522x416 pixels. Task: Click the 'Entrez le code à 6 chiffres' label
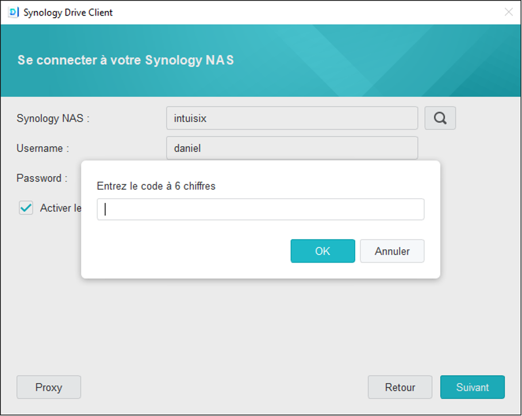click(x=156, y=186)
